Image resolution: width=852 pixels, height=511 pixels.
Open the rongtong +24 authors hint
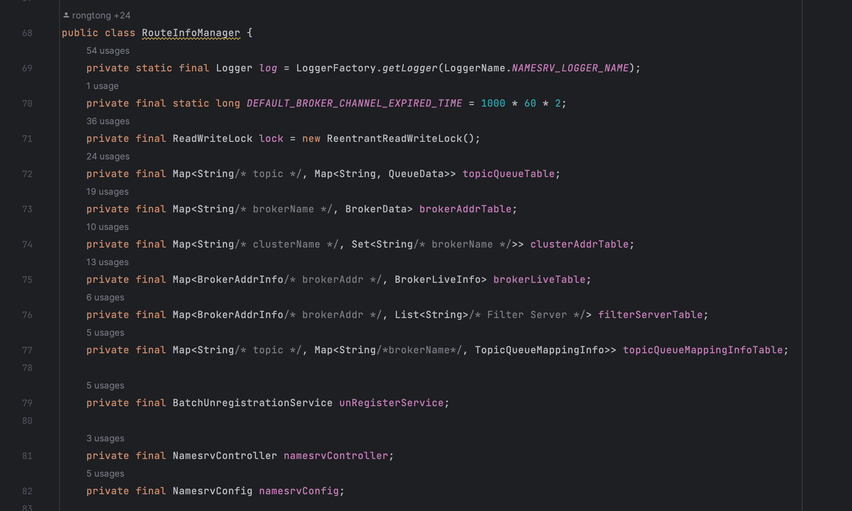[101, 15]
